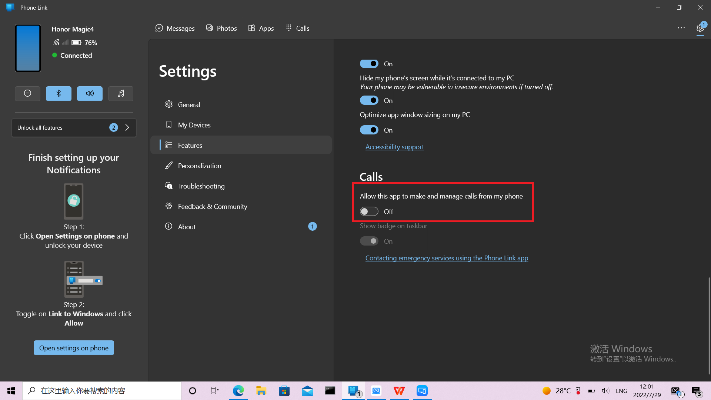711x400 pixels.
Task: Open the Photos tab
Action: click(x=221, y=28)
